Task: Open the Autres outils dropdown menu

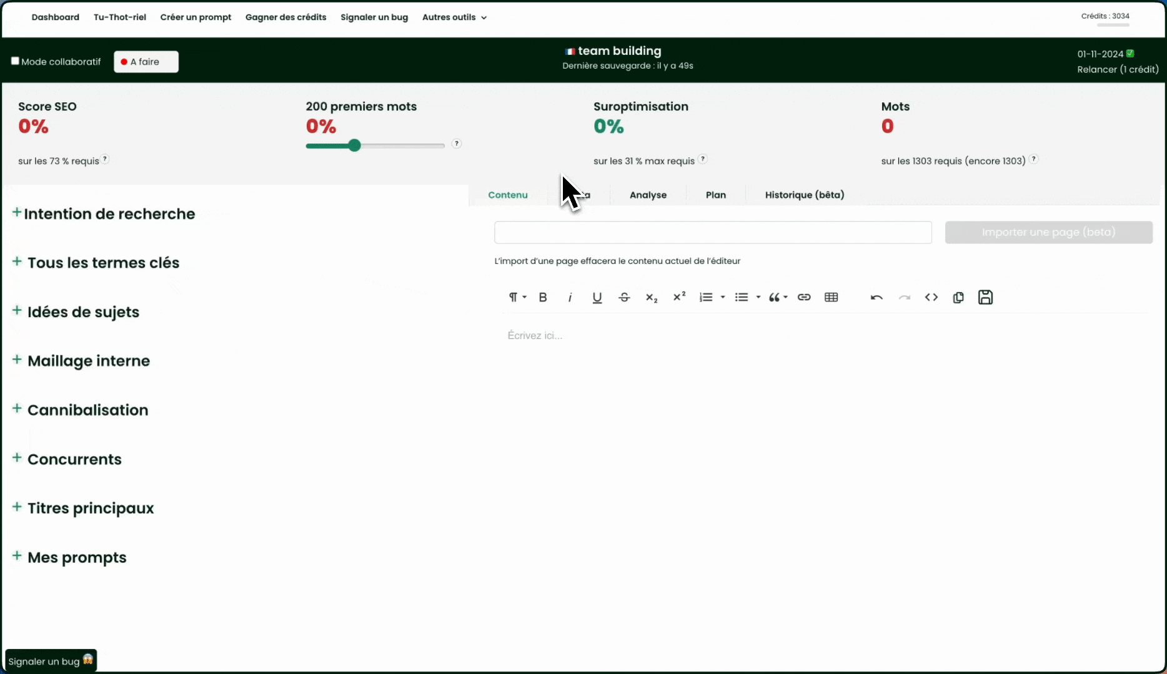Action: [x=454, y=17]
